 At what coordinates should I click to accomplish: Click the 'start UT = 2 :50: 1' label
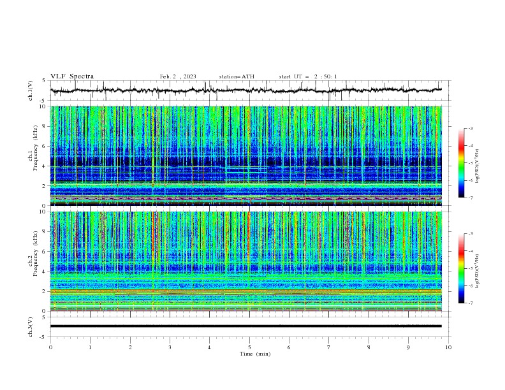(x=308, y=76)
